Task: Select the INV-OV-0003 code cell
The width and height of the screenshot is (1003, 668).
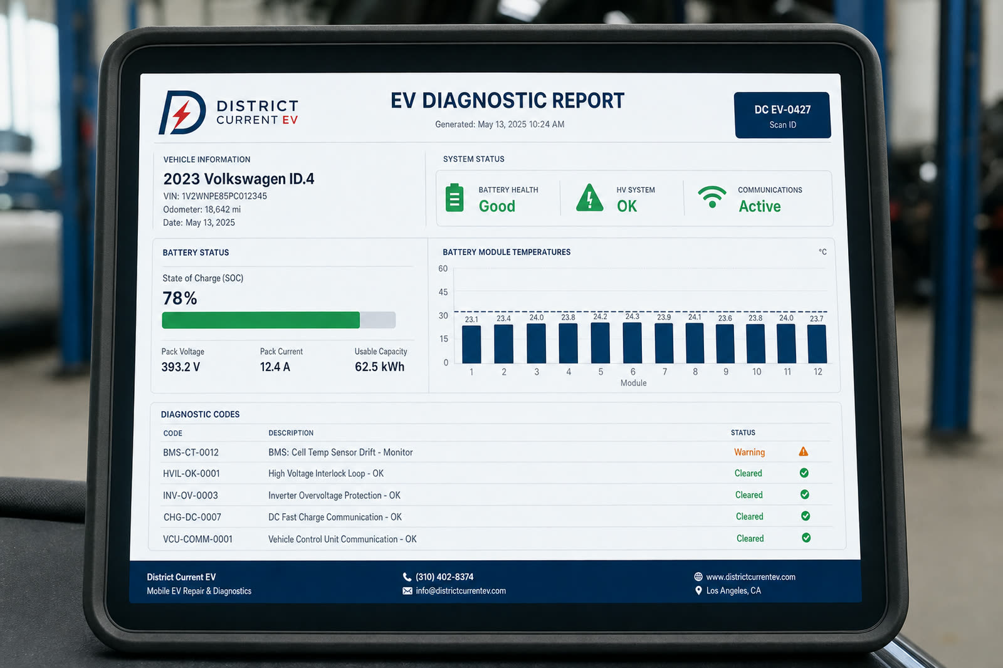Action: (191, 496)
